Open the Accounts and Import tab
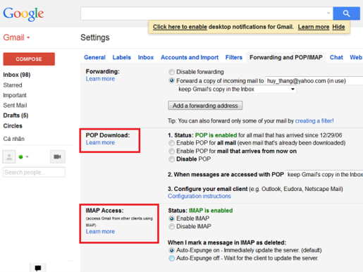This screenshot has width=363, height=272. pos(190,57)
